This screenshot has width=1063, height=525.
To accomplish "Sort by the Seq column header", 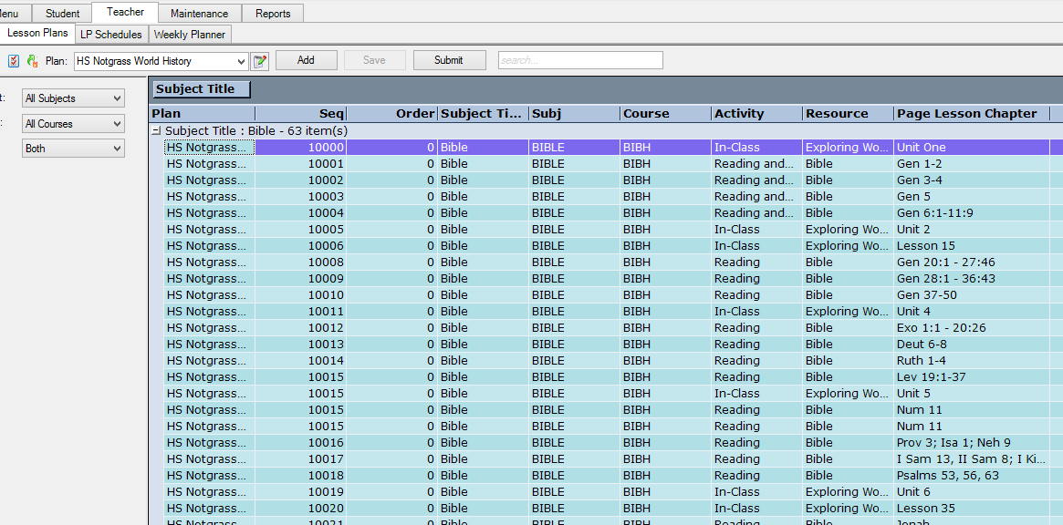I will (x=300, y=114).
